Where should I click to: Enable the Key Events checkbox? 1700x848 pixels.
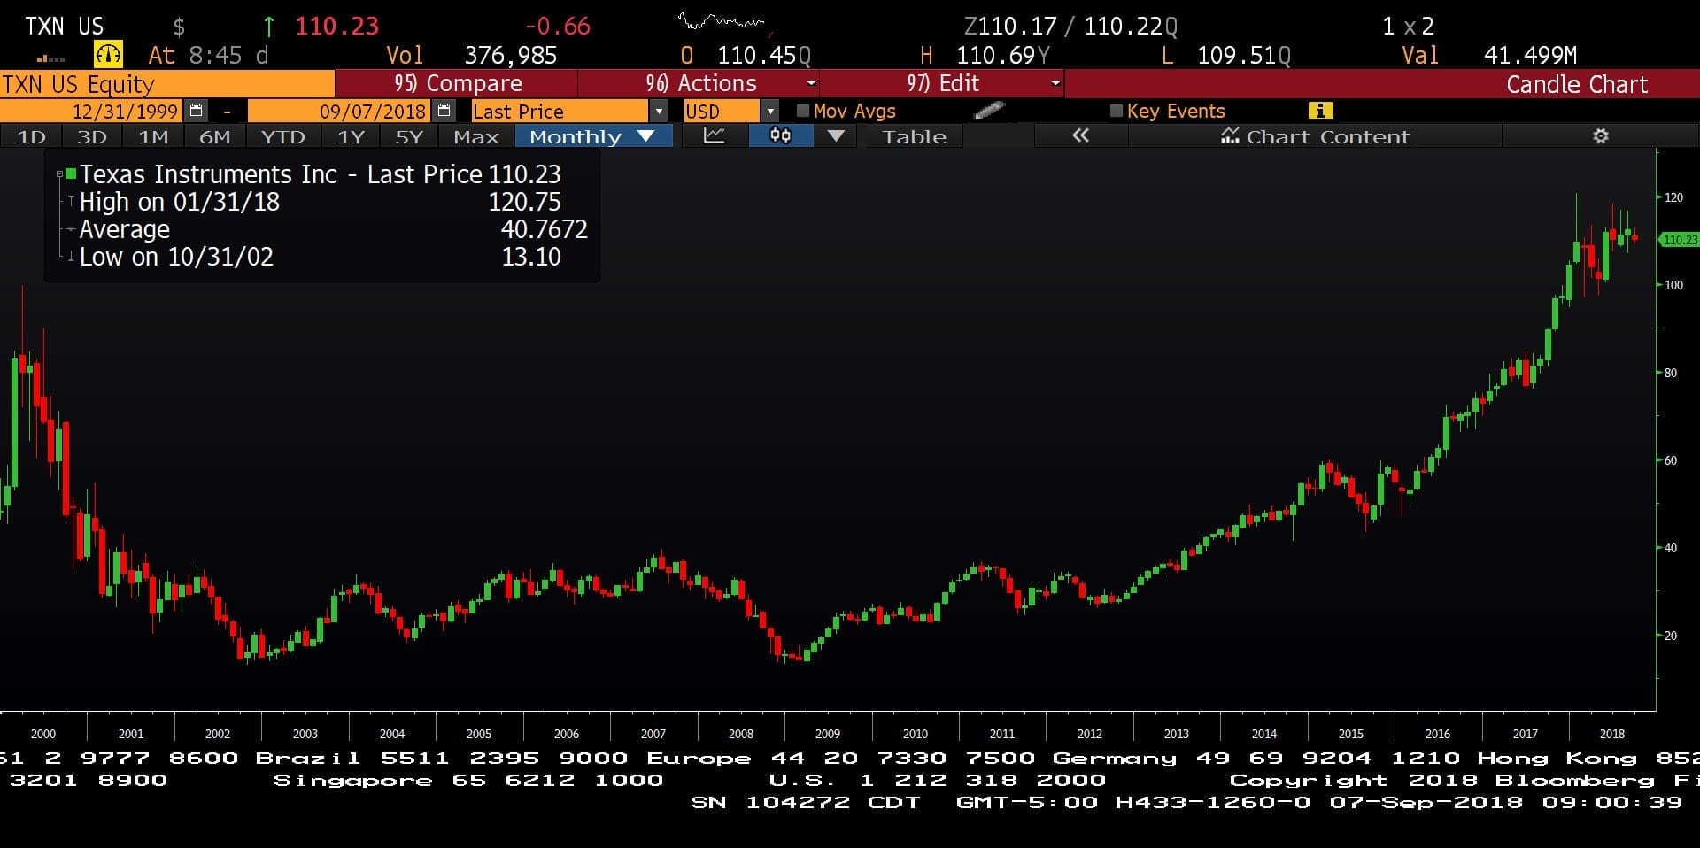tap(1116, 111)
